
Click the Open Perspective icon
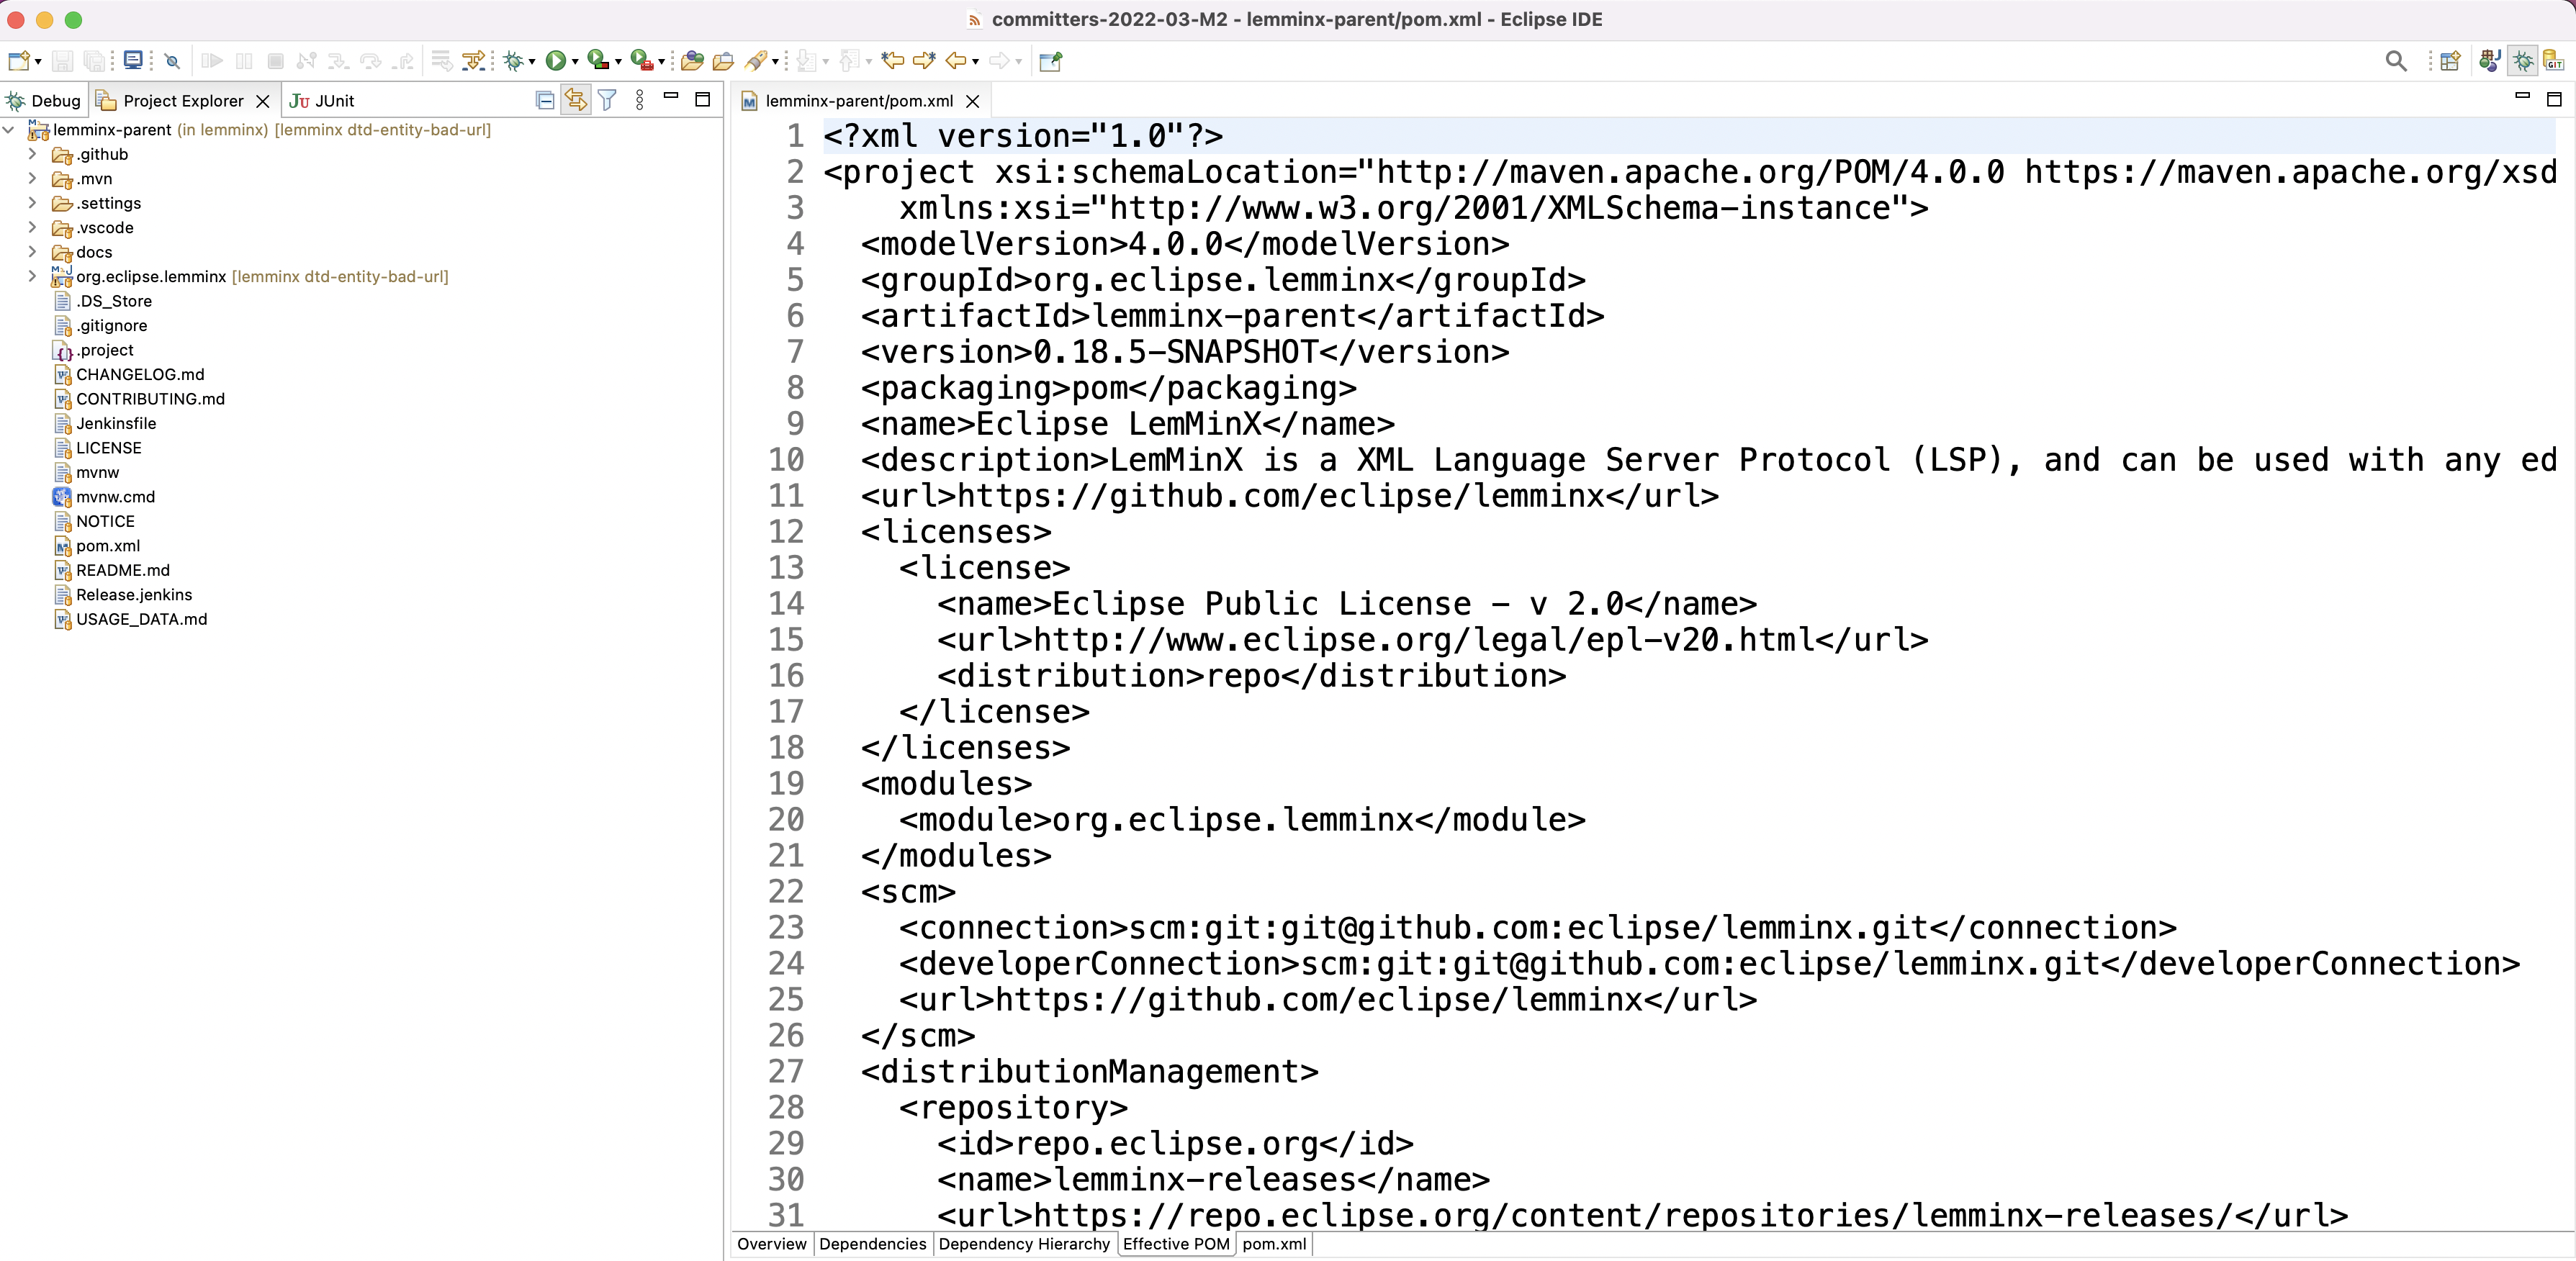2450,61
